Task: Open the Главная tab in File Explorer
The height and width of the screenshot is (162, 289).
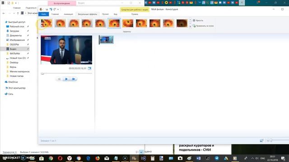Action: pyautogui.click(x=17, y=8)
